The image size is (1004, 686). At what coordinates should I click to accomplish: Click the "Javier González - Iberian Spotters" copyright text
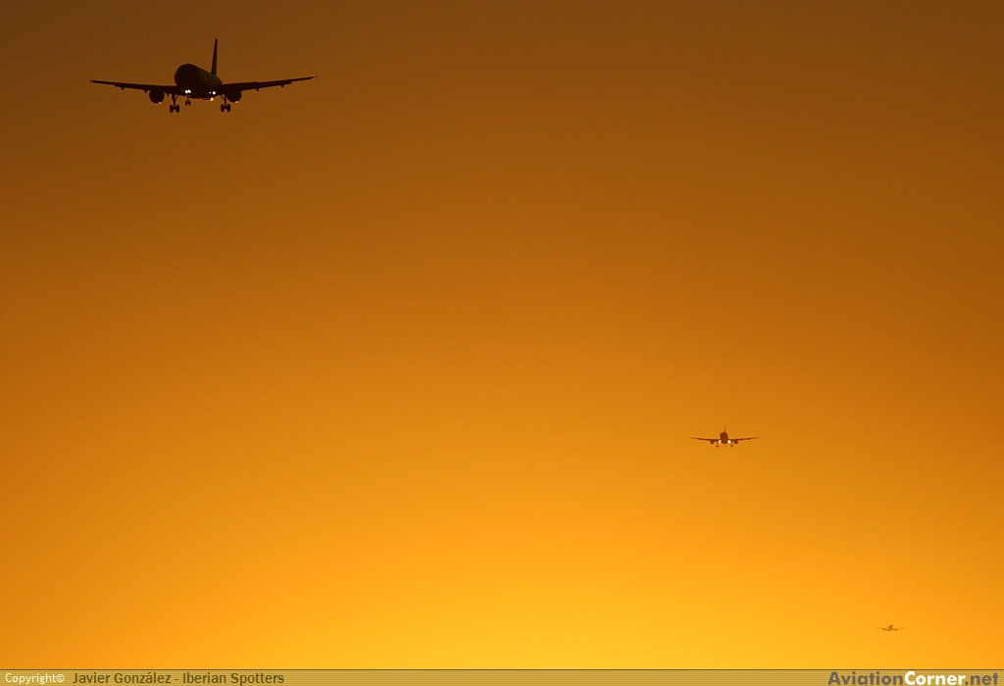pos(178,678)
